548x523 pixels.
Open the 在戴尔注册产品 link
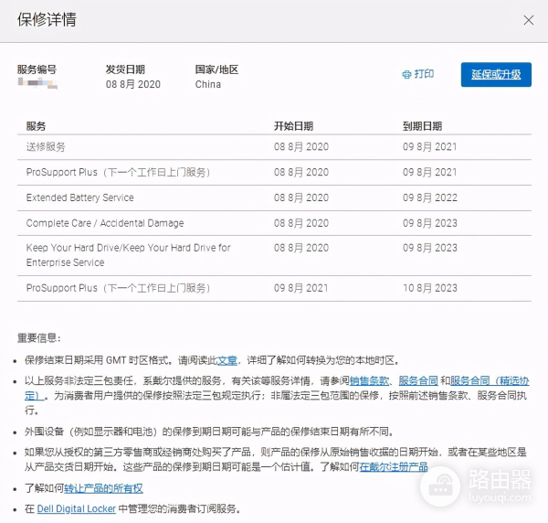tap(394, 467)
